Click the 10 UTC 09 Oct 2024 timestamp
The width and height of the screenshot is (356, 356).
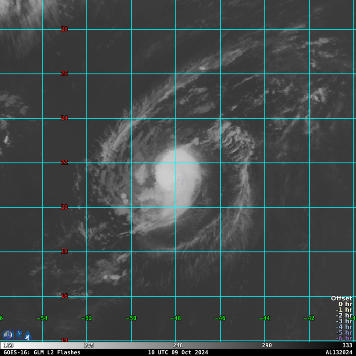pyautogui.click(x=178, y=352)
